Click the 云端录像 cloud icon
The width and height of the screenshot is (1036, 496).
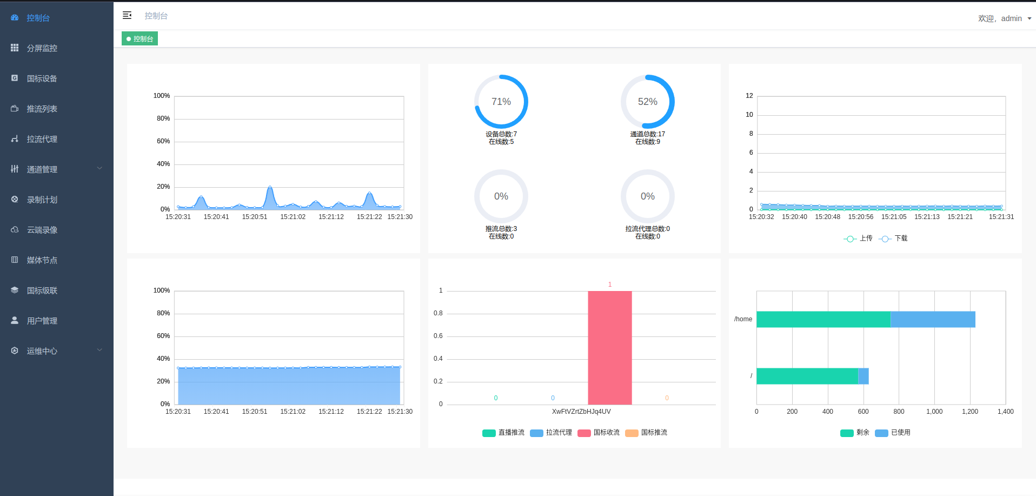pyautogui.click(x=15, y=230)
